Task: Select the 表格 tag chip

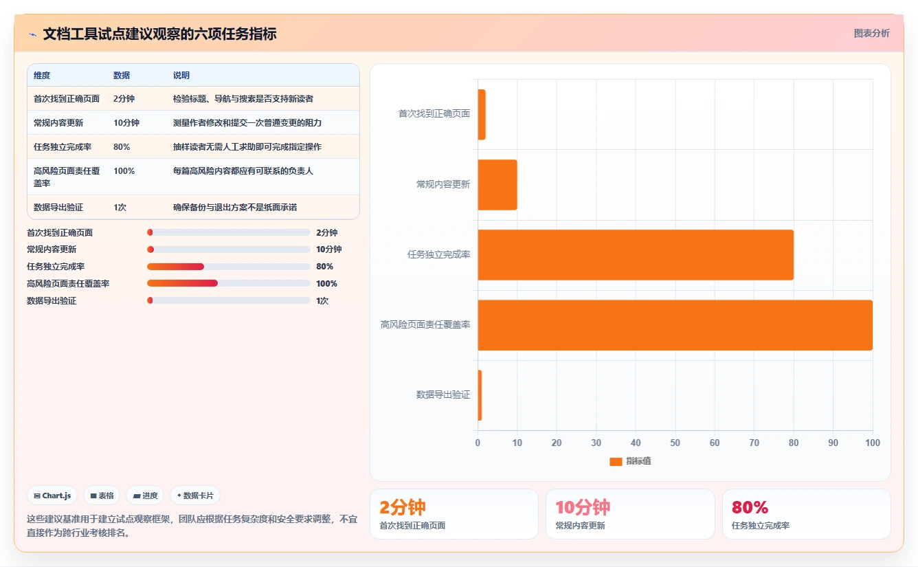Action: click(102, 496)
